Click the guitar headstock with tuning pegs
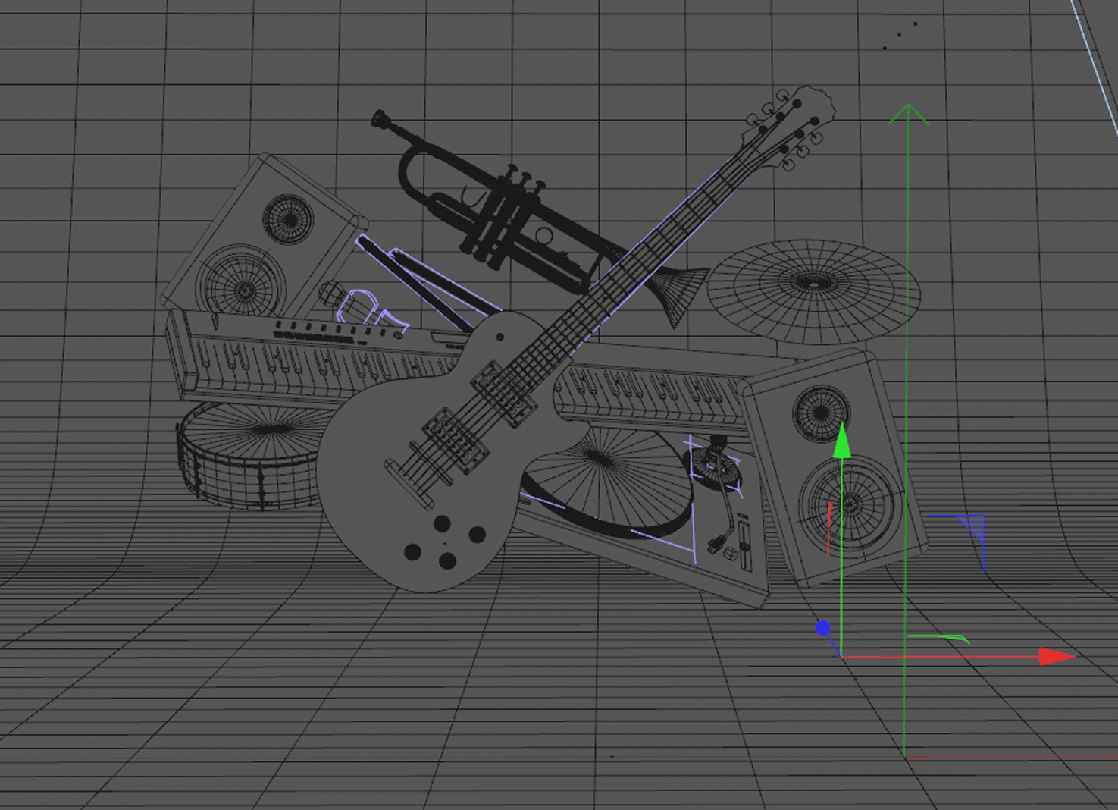Image resolution: width=1118 pixels, height=810 pixels. (x=792, y=125)
